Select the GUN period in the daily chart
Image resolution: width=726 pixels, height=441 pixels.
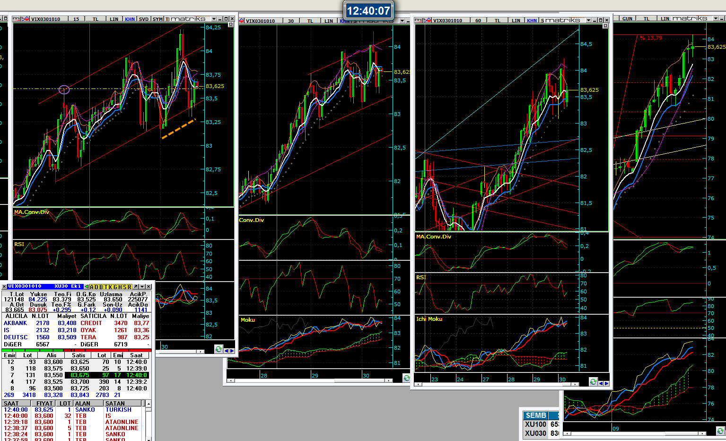(627, 18)
